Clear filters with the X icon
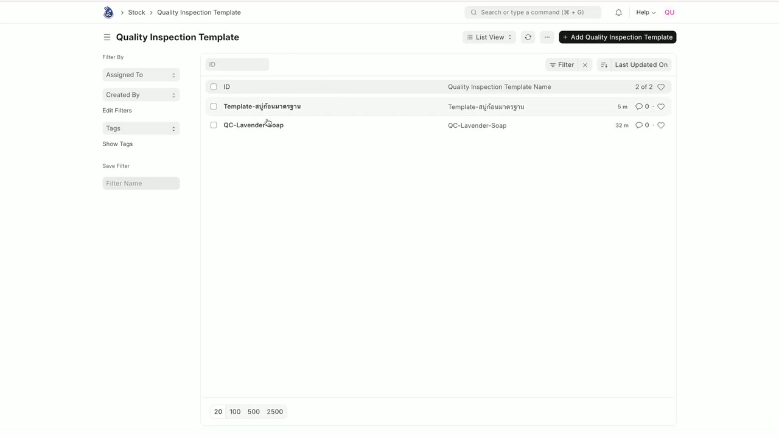 click(x=585, y=64)
